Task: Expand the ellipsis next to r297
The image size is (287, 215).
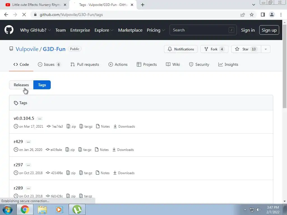Action: point(28,165)
